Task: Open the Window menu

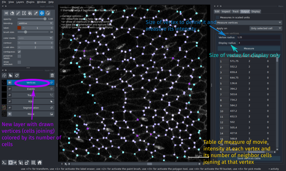Action: [x=41, y=2]
